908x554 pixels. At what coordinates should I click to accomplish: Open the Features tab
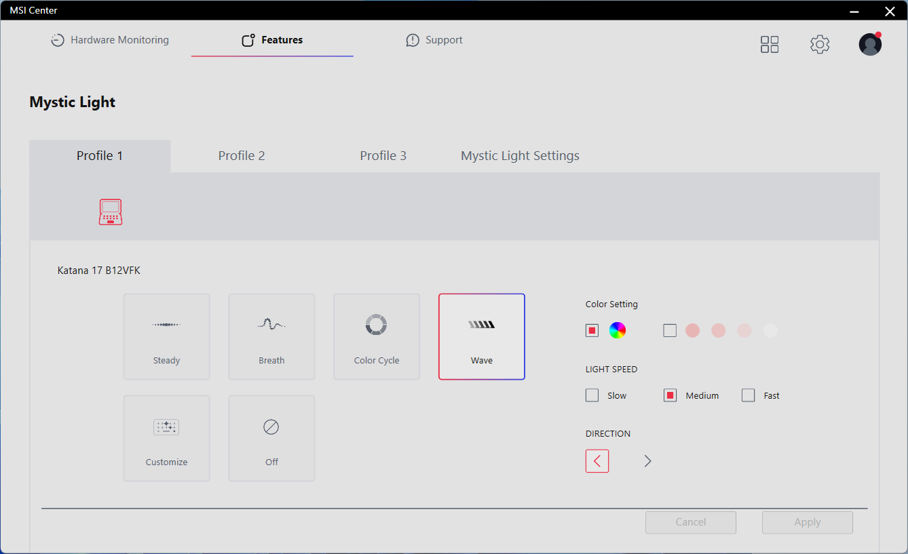point(272,40)
